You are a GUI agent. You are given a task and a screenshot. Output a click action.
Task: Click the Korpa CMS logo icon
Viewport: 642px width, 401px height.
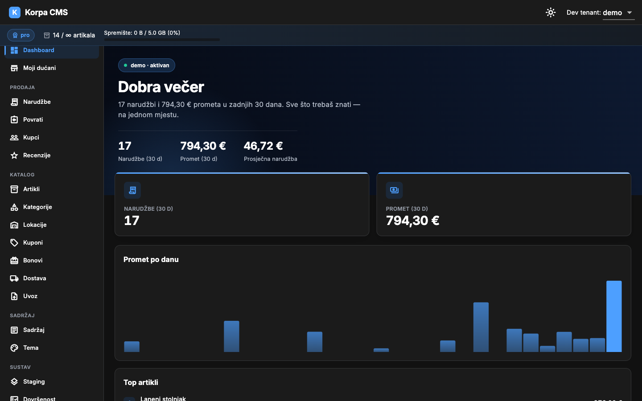coord(15,12)
